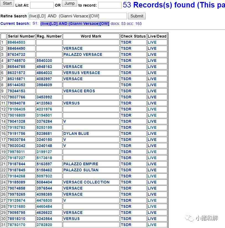Click LIVE status for serial 79030784
The image size is (225, 228).
pyautogui.click(x=152, y=140)
